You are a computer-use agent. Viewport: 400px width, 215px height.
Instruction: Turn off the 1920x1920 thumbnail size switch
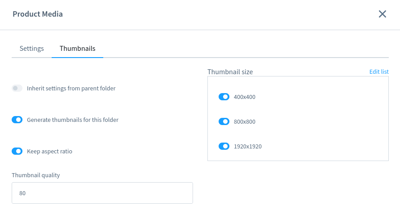coord(224,146)
